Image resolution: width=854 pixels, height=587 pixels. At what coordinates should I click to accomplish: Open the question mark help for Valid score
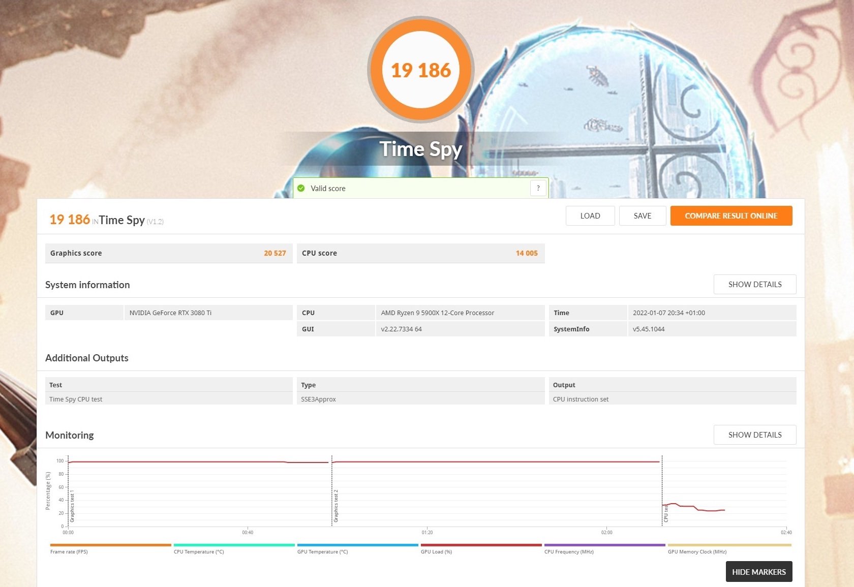[538, 188]
